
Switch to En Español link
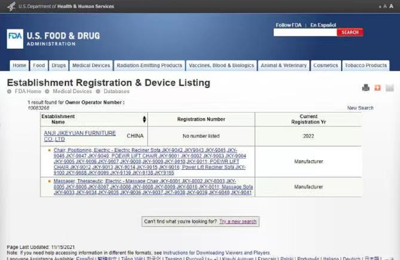pos(323,25)
